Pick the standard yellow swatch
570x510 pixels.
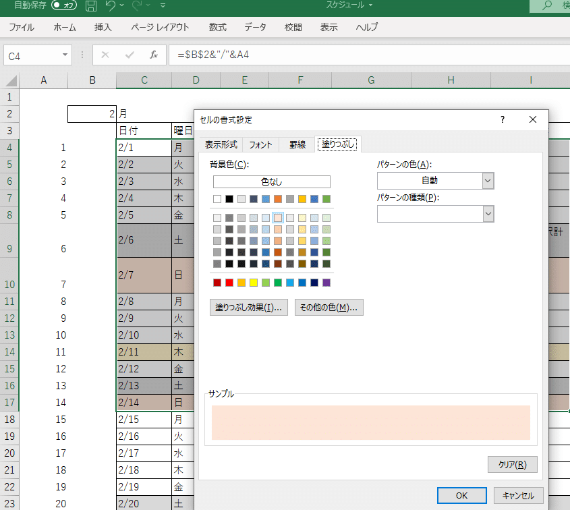254,283
